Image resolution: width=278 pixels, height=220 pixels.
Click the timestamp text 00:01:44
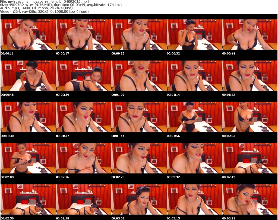[118, 136]
